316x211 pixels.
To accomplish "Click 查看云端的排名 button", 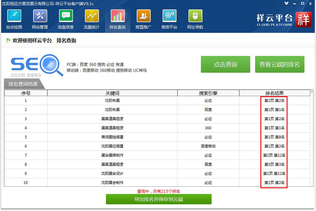I will click(x=280, y=64).
